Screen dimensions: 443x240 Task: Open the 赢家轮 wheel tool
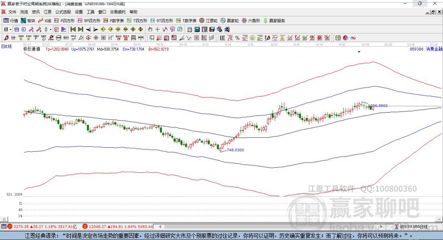tap(230, 21)
